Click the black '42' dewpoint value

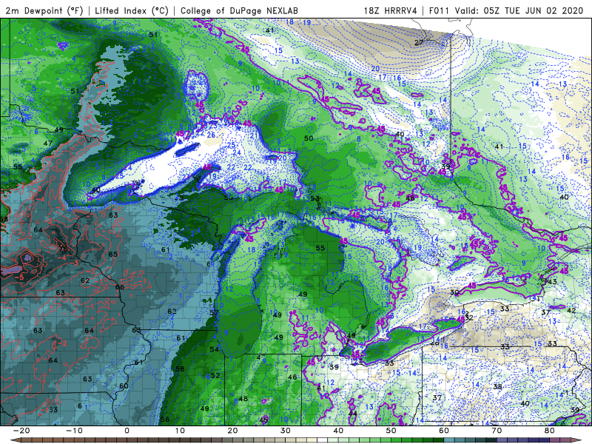pos(571,310)
